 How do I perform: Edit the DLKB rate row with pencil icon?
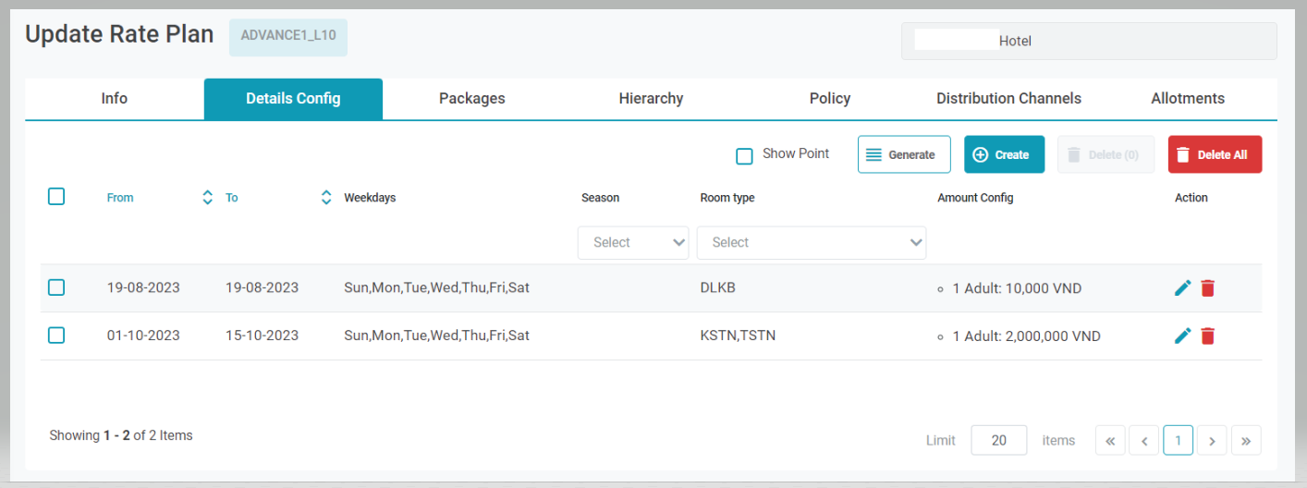pos(1182,288)
